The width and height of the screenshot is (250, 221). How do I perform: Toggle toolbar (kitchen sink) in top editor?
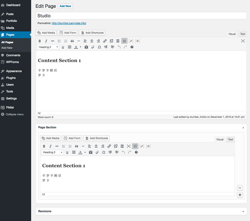[x=124, y=41]
